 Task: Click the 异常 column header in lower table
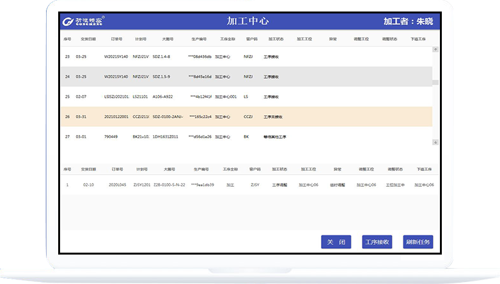pos(337,170)
